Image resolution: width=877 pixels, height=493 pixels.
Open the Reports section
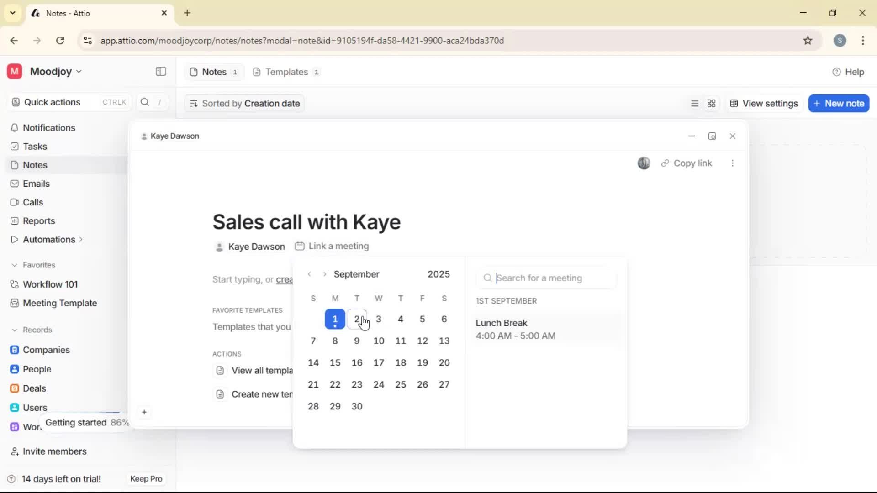(x=38, y=220)
